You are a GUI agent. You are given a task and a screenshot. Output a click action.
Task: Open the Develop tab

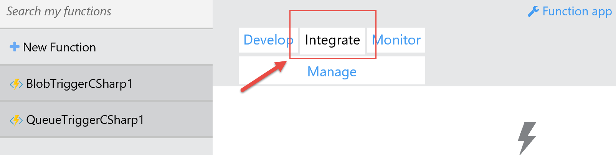coord(268,40)
